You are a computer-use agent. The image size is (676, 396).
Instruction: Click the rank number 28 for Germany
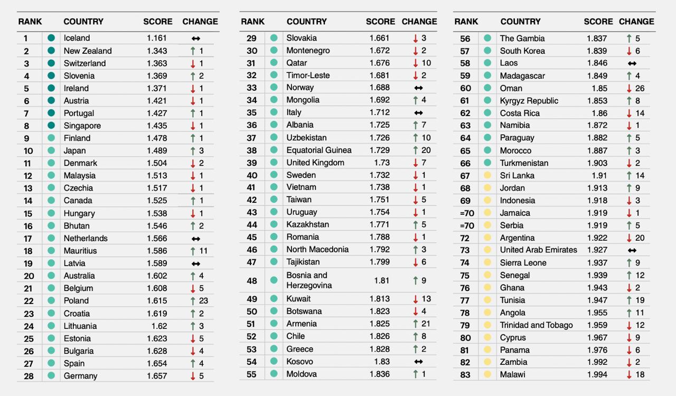[29, 376]
